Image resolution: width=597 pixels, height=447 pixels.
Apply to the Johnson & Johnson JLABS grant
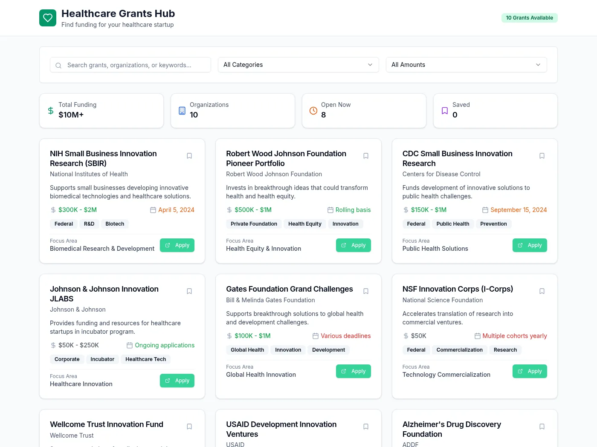click(x=177, y=381)
